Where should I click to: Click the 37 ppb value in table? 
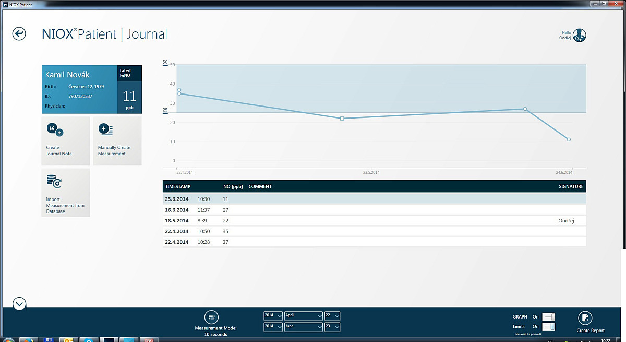(226, 242)
